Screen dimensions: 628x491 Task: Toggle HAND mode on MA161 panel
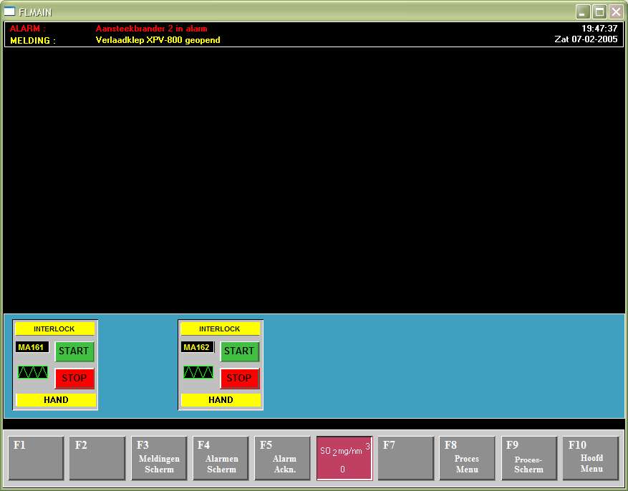pyautogui.click(x=56, y=400)
